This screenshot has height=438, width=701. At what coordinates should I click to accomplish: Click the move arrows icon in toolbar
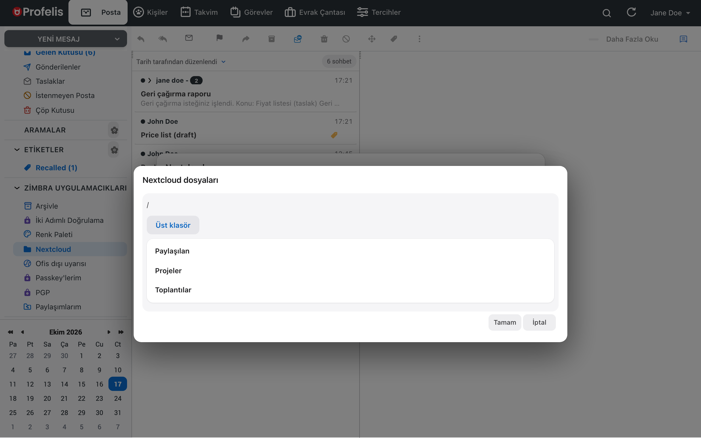coord(372,39)
